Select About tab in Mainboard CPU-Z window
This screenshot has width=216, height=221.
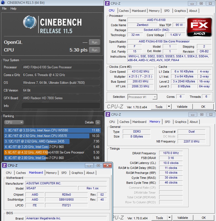pyautogui.click(x=90, y=173)
